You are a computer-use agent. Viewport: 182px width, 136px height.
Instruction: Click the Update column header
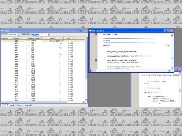5,38
